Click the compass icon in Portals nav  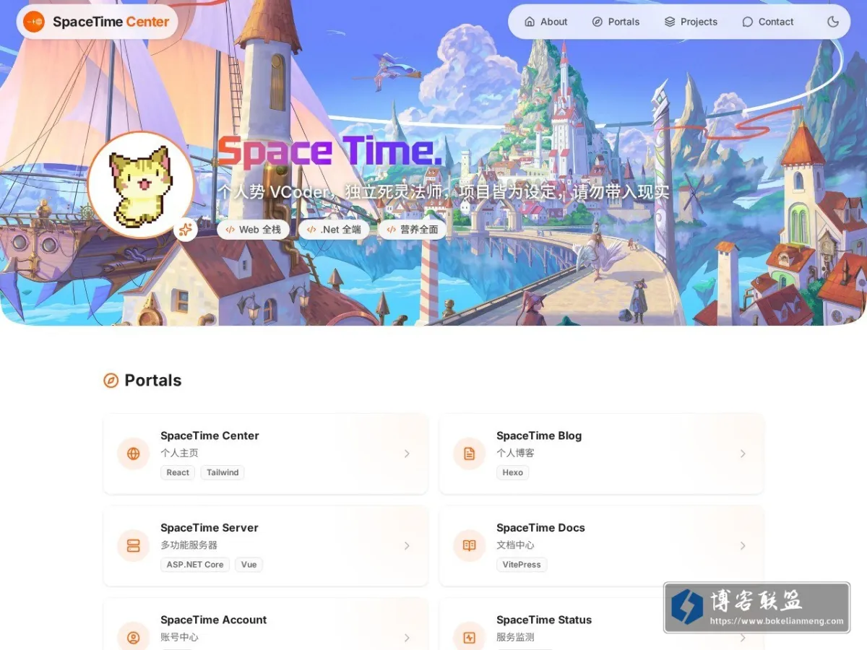pyautogui.click(x=598, y=22)
